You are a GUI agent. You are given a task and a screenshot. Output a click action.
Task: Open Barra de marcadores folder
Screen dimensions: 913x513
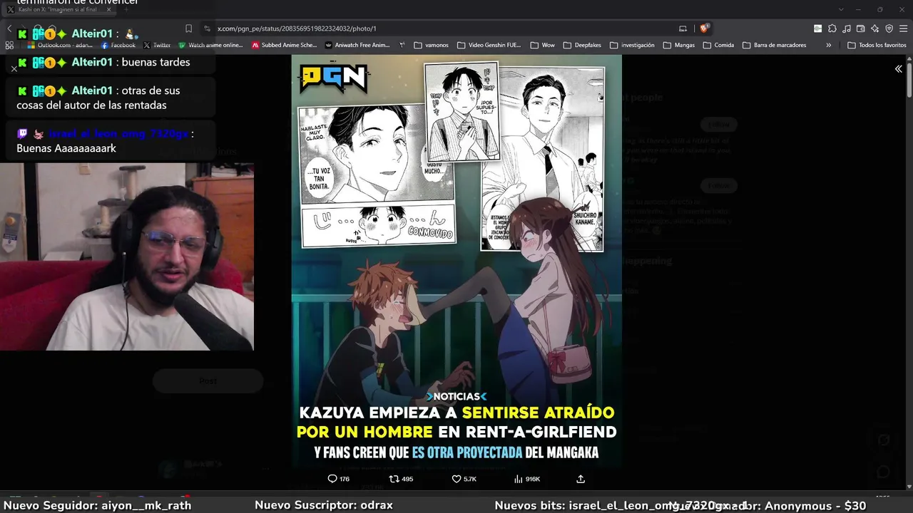775,45
